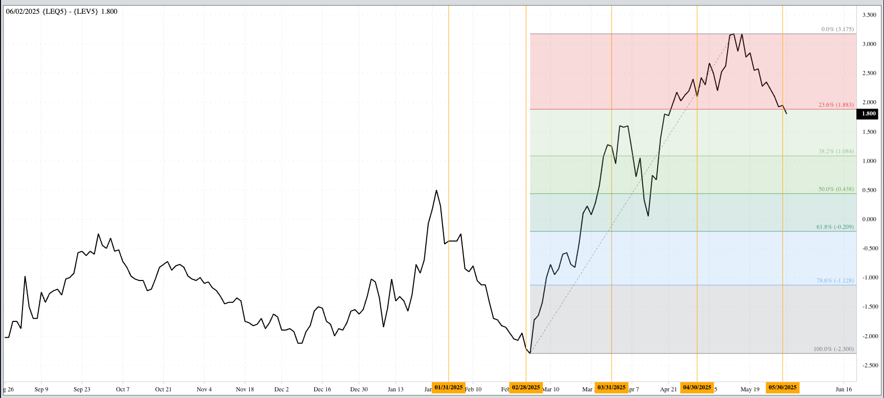The image size is (884, 398).
Task: Select the 02/28/2025 date marker
Action: click(x=526, y=387)
